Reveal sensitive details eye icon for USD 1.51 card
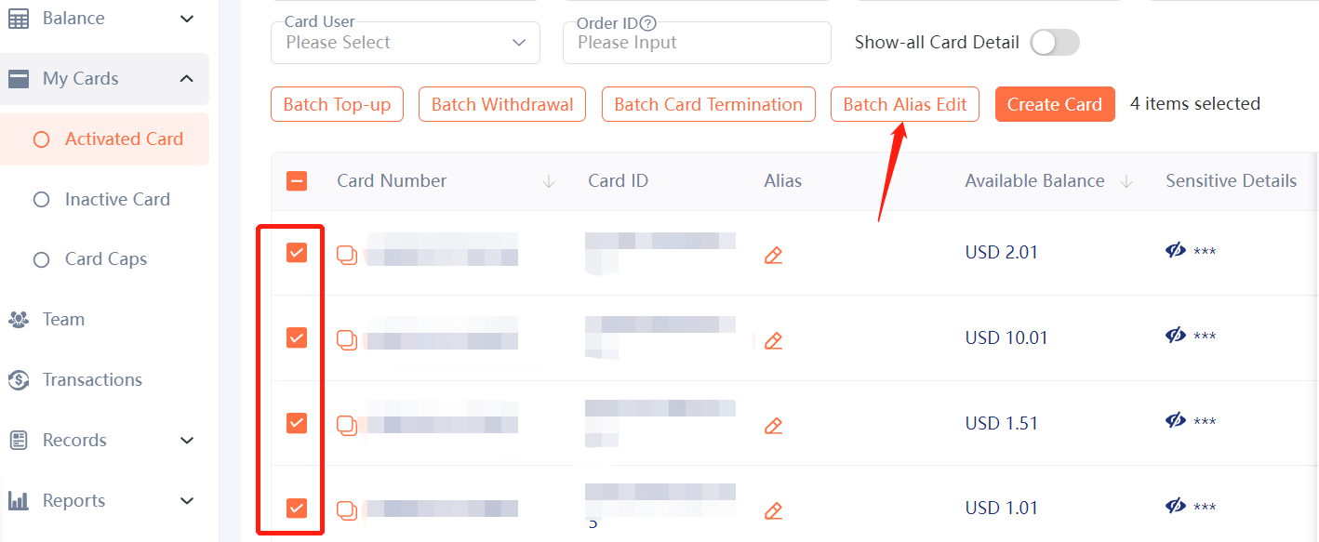The height and width of the screenshot is (542, 1319). (x=1176, y=420)
